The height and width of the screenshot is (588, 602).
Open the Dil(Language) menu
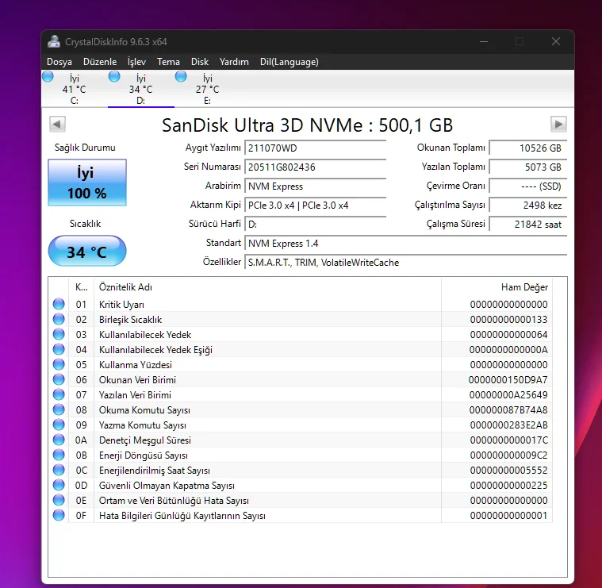pos(289,62)
